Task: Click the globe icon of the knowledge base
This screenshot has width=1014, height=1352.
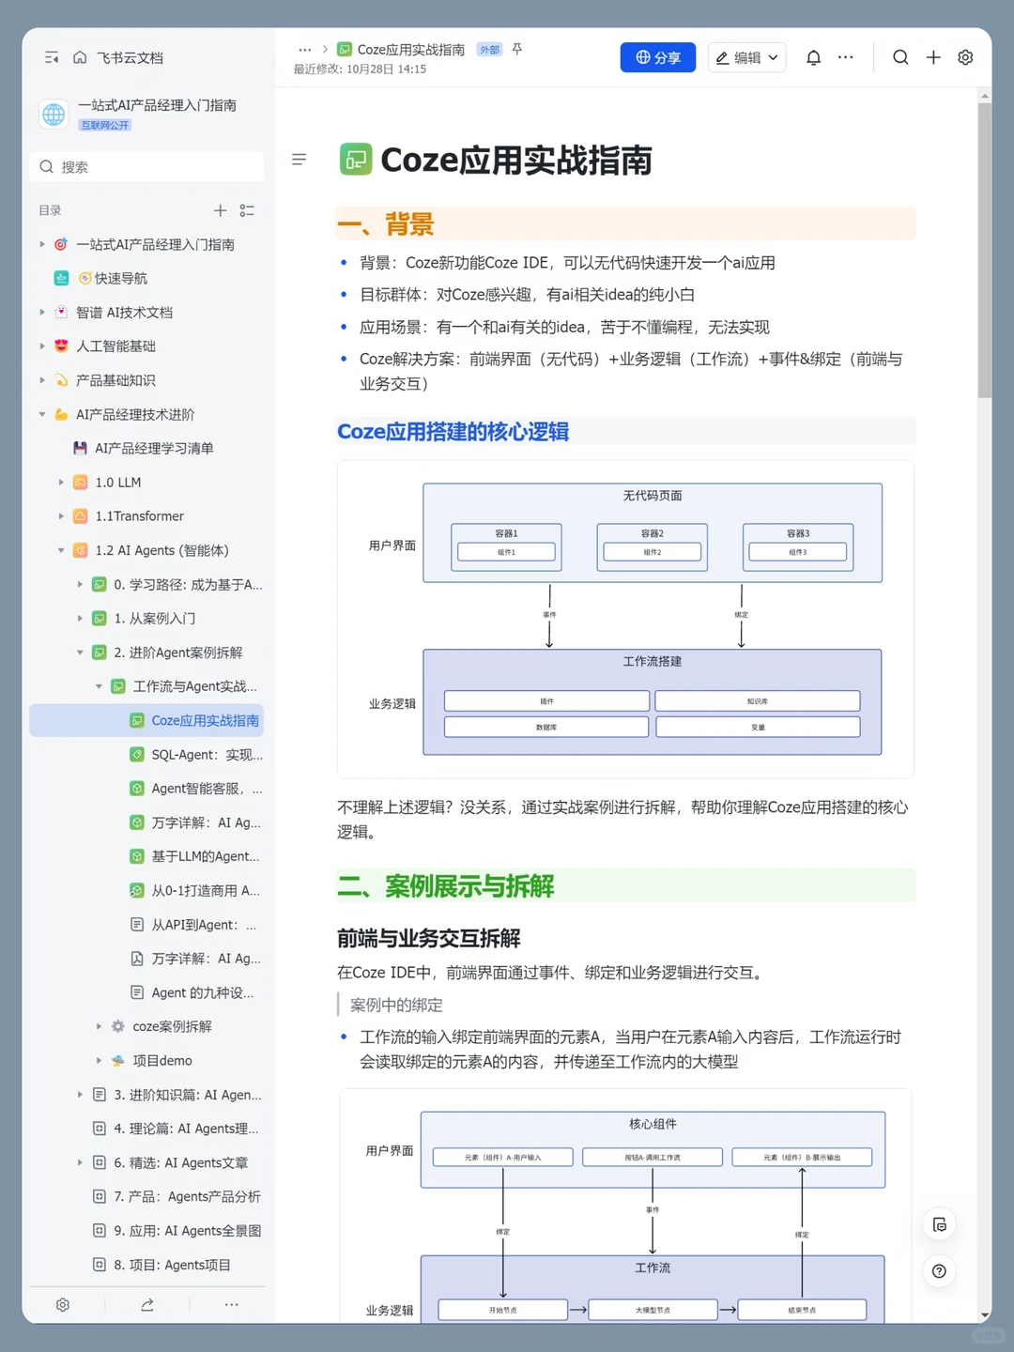Action: [54, 114]
